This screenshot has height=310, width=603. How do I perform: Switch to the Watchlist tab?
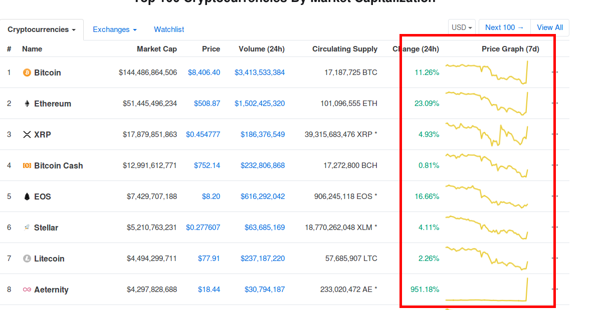pyautogui.click(x=169, y=29)
